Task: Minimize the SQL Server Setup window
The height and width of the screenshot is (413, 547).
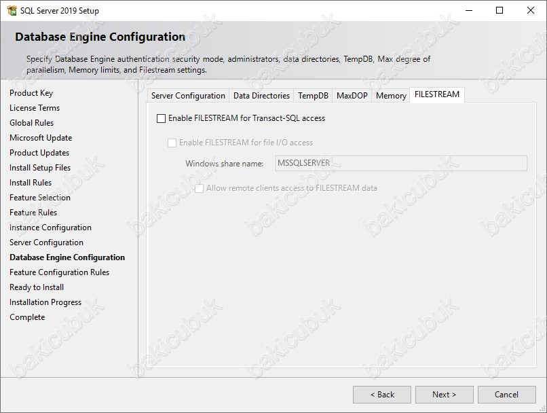Action: [x=469, y=10]
